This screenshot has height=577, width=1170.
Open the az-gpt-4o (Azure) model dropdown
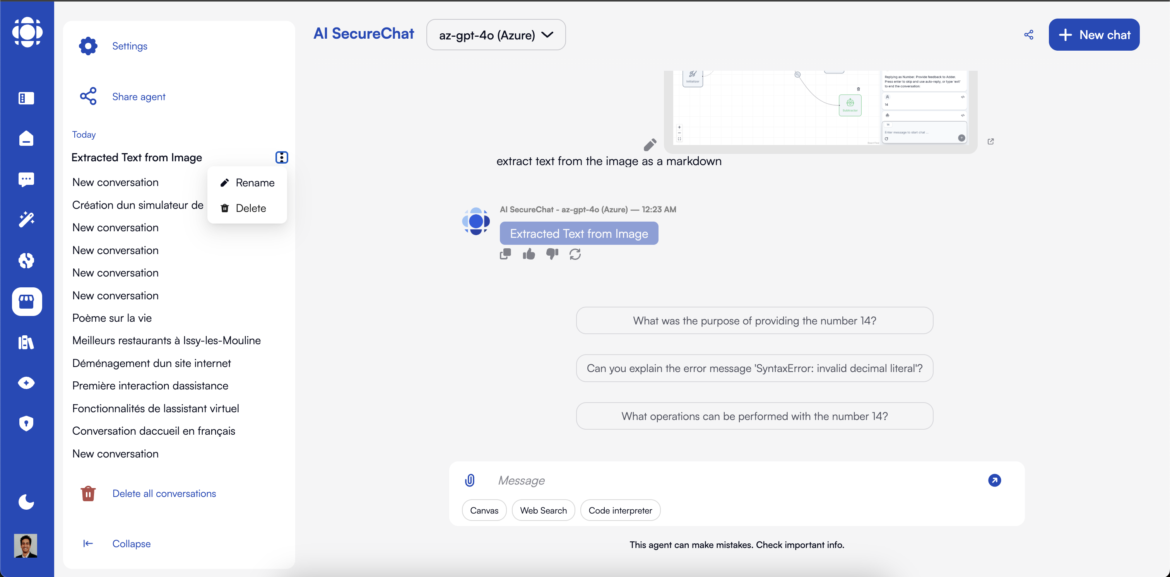tap(496, 35)
